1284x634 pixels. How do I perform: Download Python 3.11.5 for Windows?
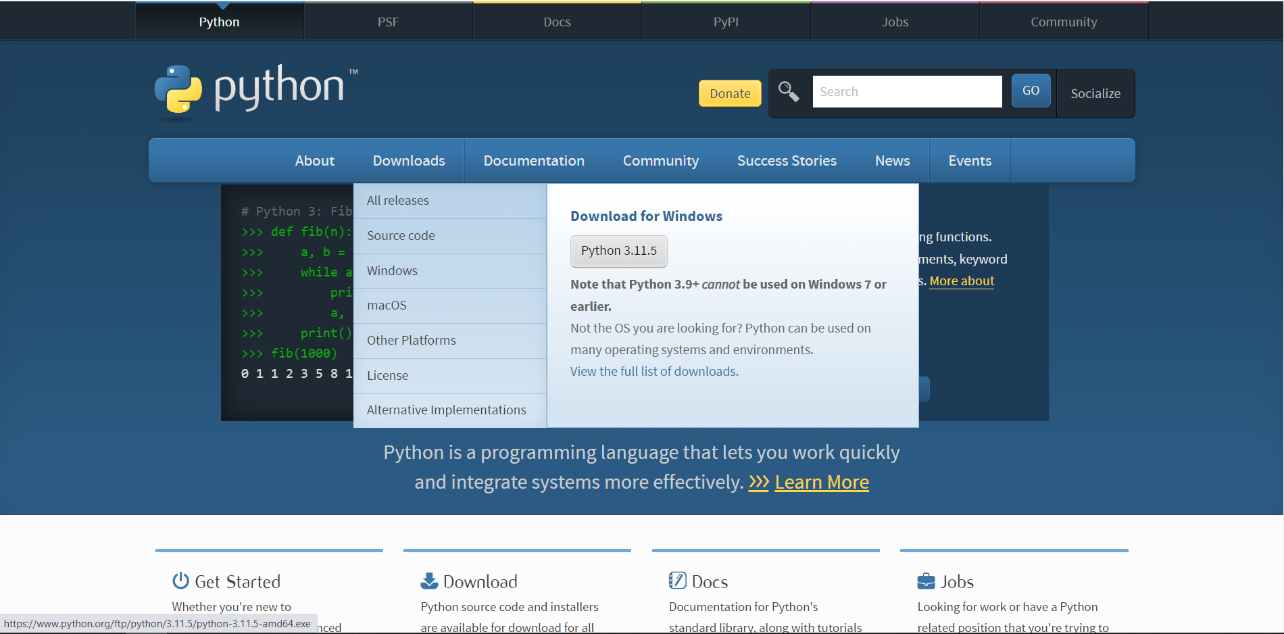(619, 251)
